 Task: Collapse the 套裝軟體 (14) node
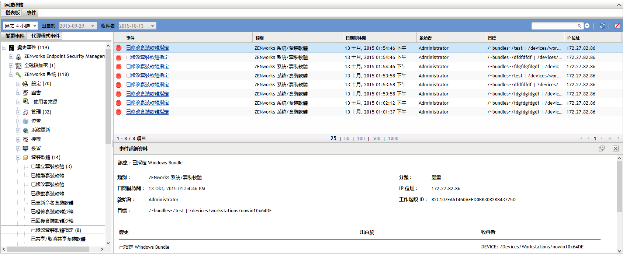(x=18, y=158)
